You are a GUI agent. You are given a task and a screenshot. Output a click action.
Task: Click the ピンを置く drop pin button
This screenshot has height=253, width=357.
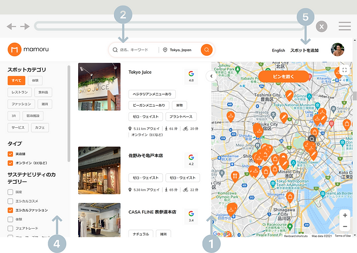[283, 76]
